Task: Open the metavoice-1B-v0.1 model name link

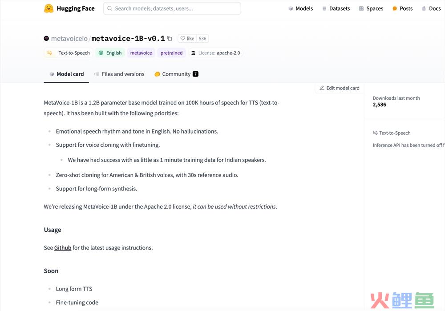Action: 128,38
